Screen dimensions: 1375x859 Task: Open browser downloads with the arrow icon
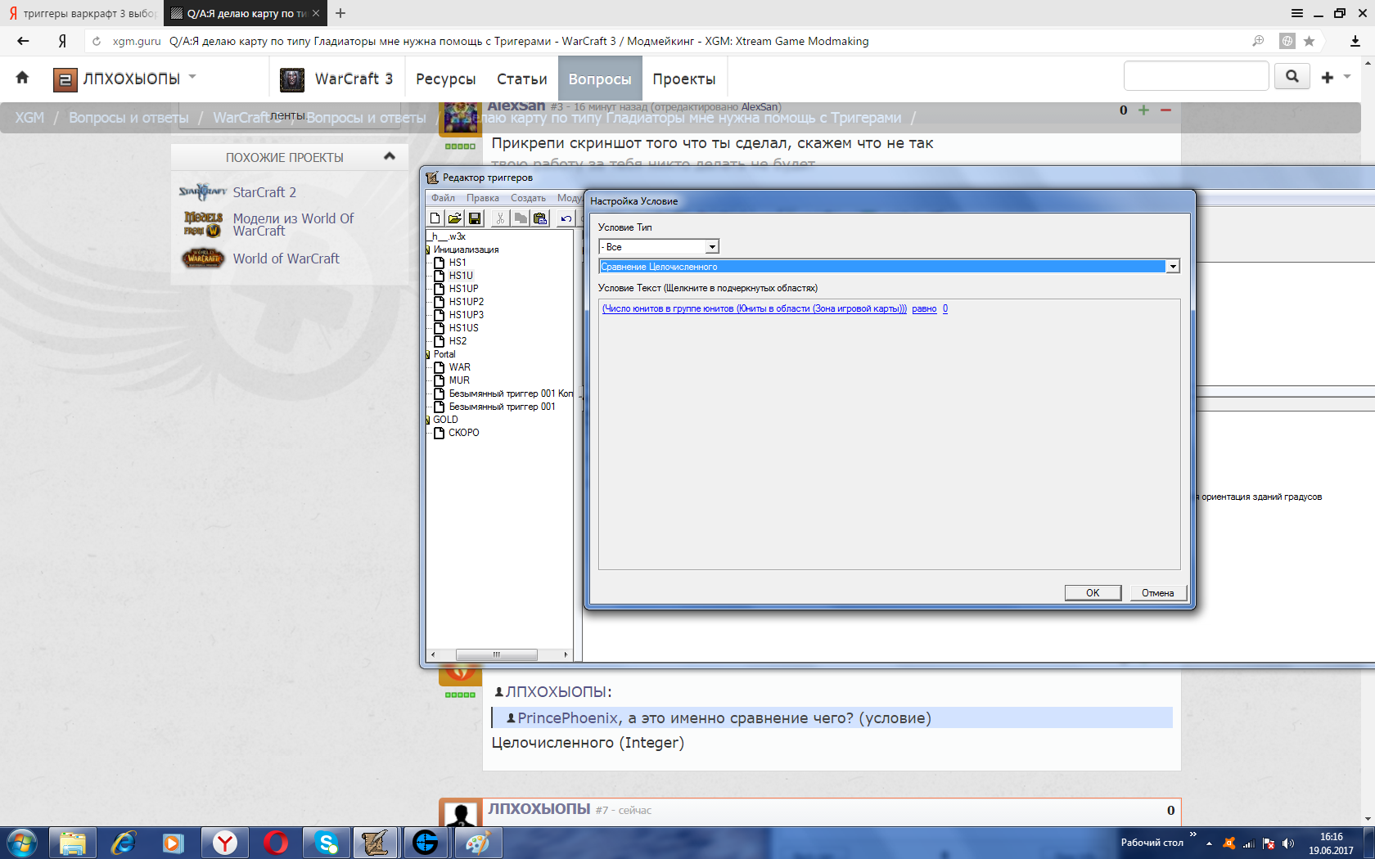pos(1355,41)
